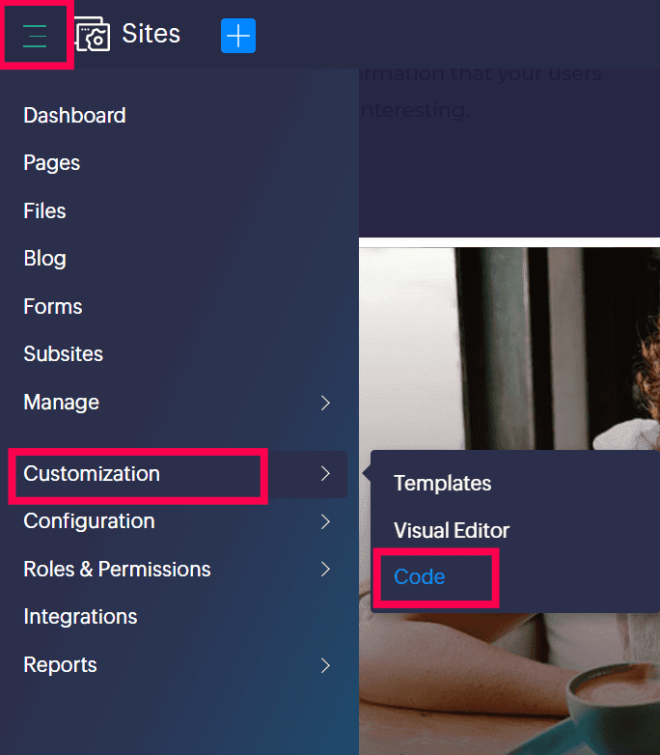This screenshot has width=660, height=755.
Task: Expand Roles & Permissions chevron
Action: [325, 570]
